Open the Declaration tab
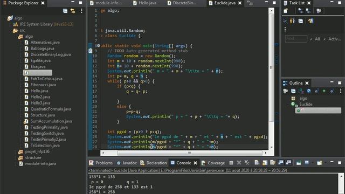 click(x=154, y=163)
